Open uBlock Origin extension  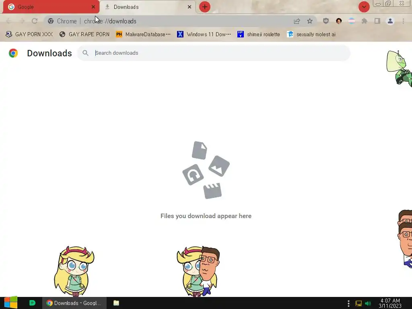(326, 21)
